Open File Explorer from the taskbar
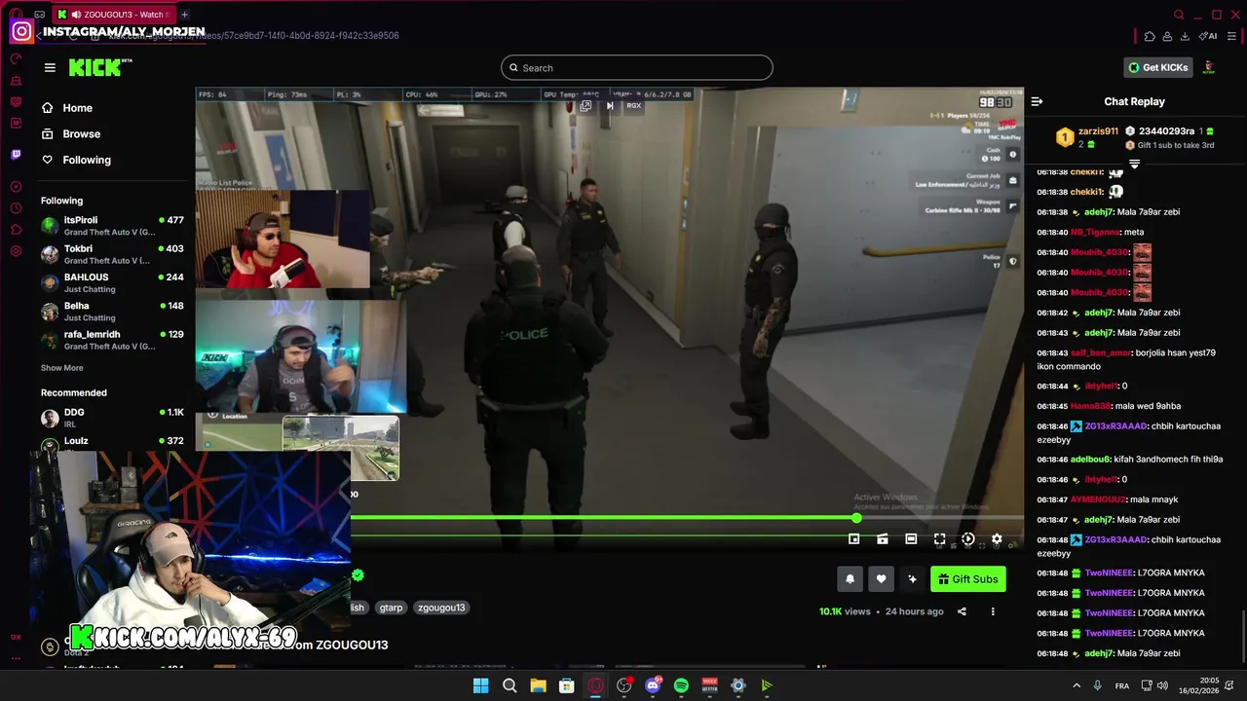This screenshot has height=701, width=1247. [x=538, y=685]
